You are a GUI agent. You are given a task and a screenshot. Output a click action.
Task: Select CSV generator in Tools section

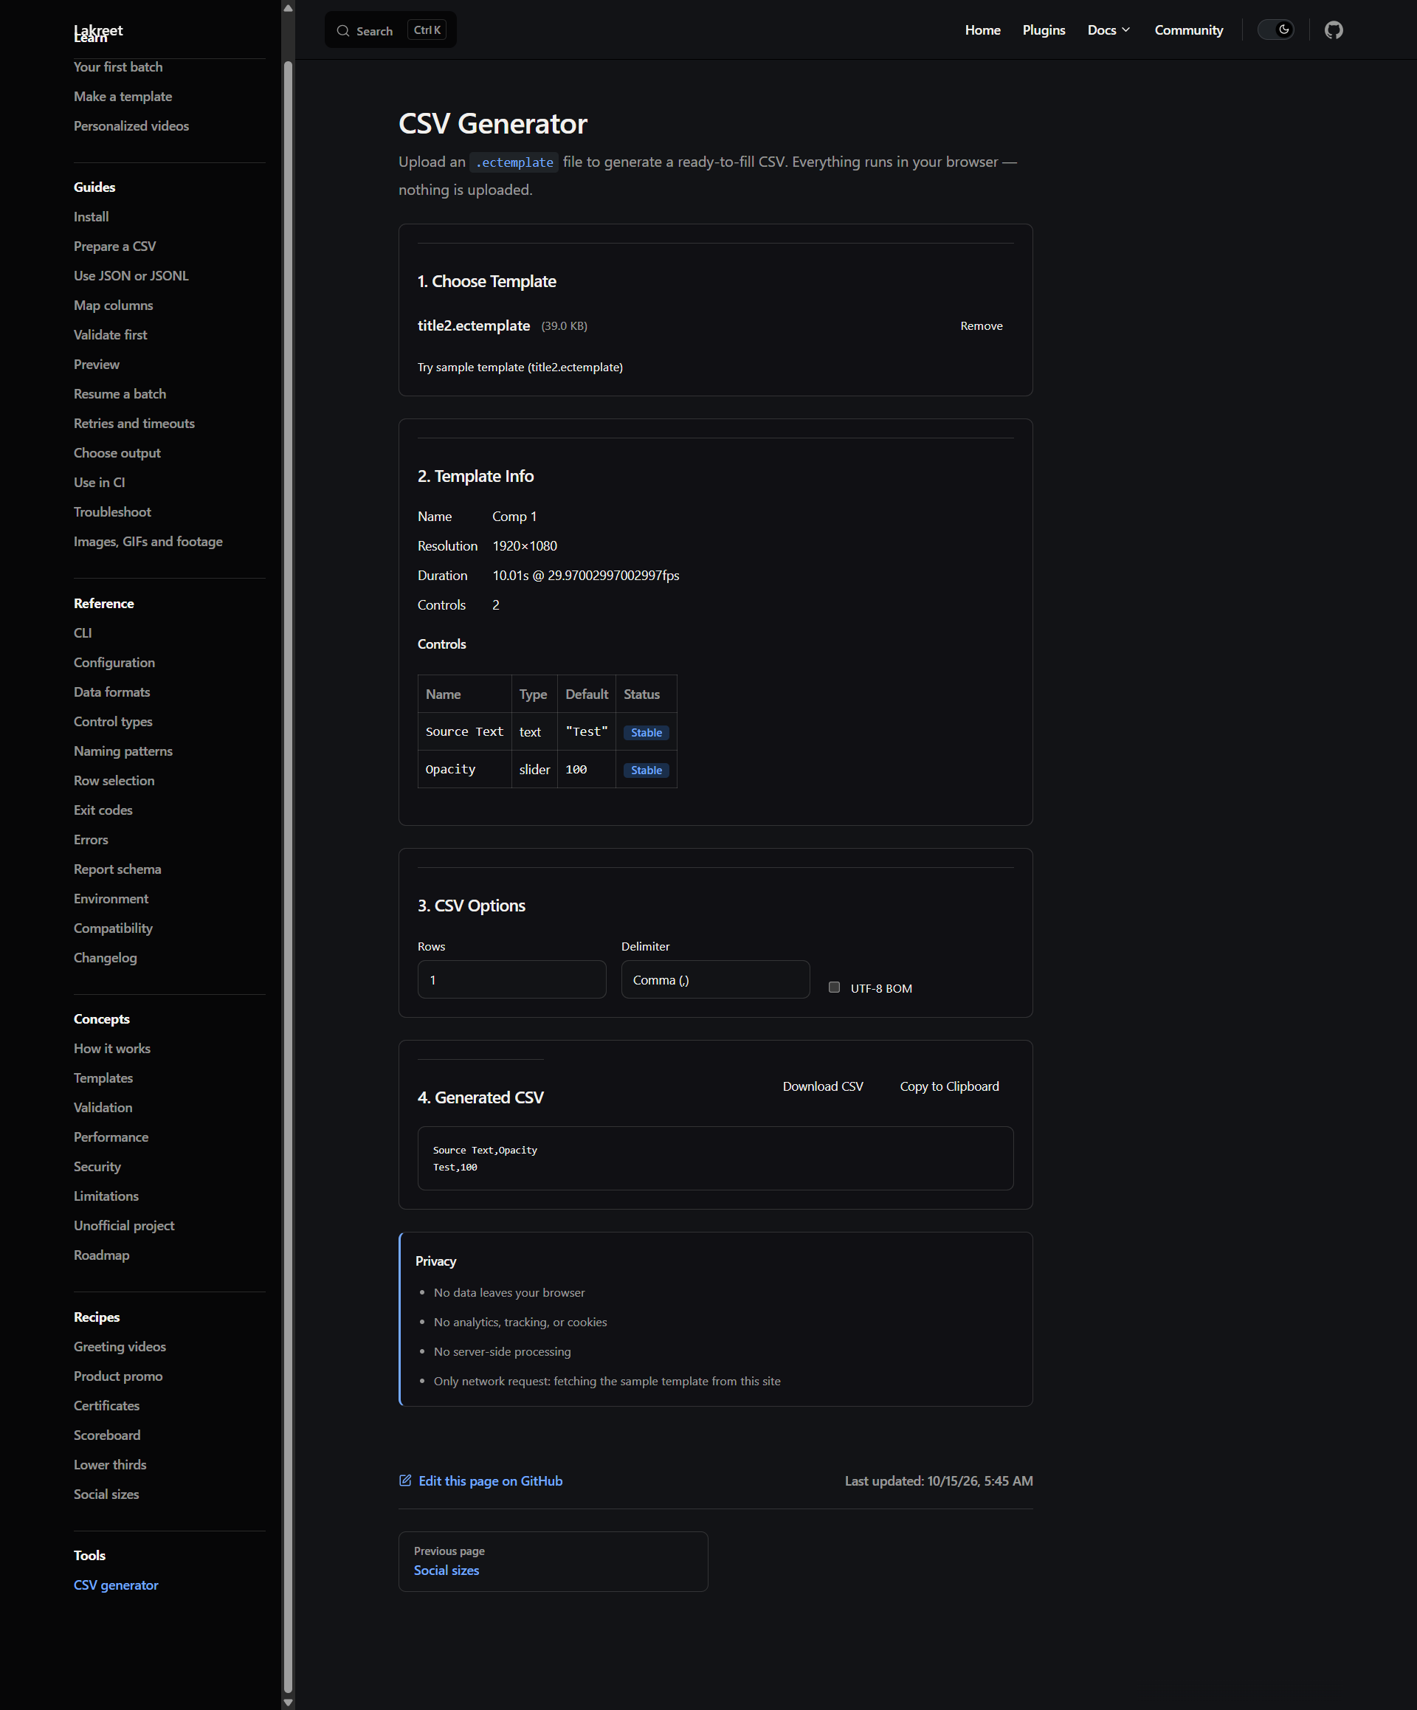[116, 1585]
